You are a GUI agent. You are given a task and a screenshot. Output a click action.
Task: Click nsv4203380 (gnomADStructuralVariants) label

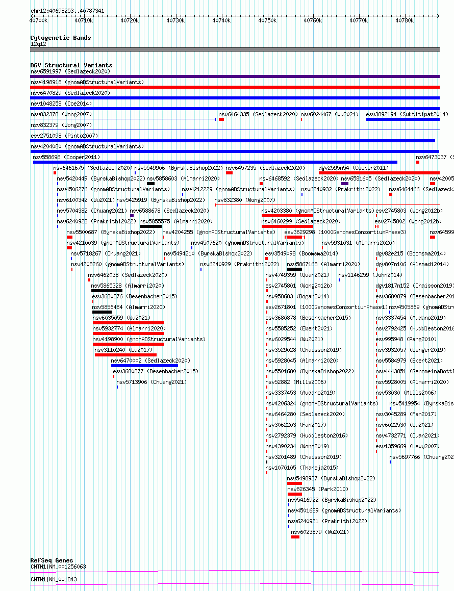pos(318,211)
